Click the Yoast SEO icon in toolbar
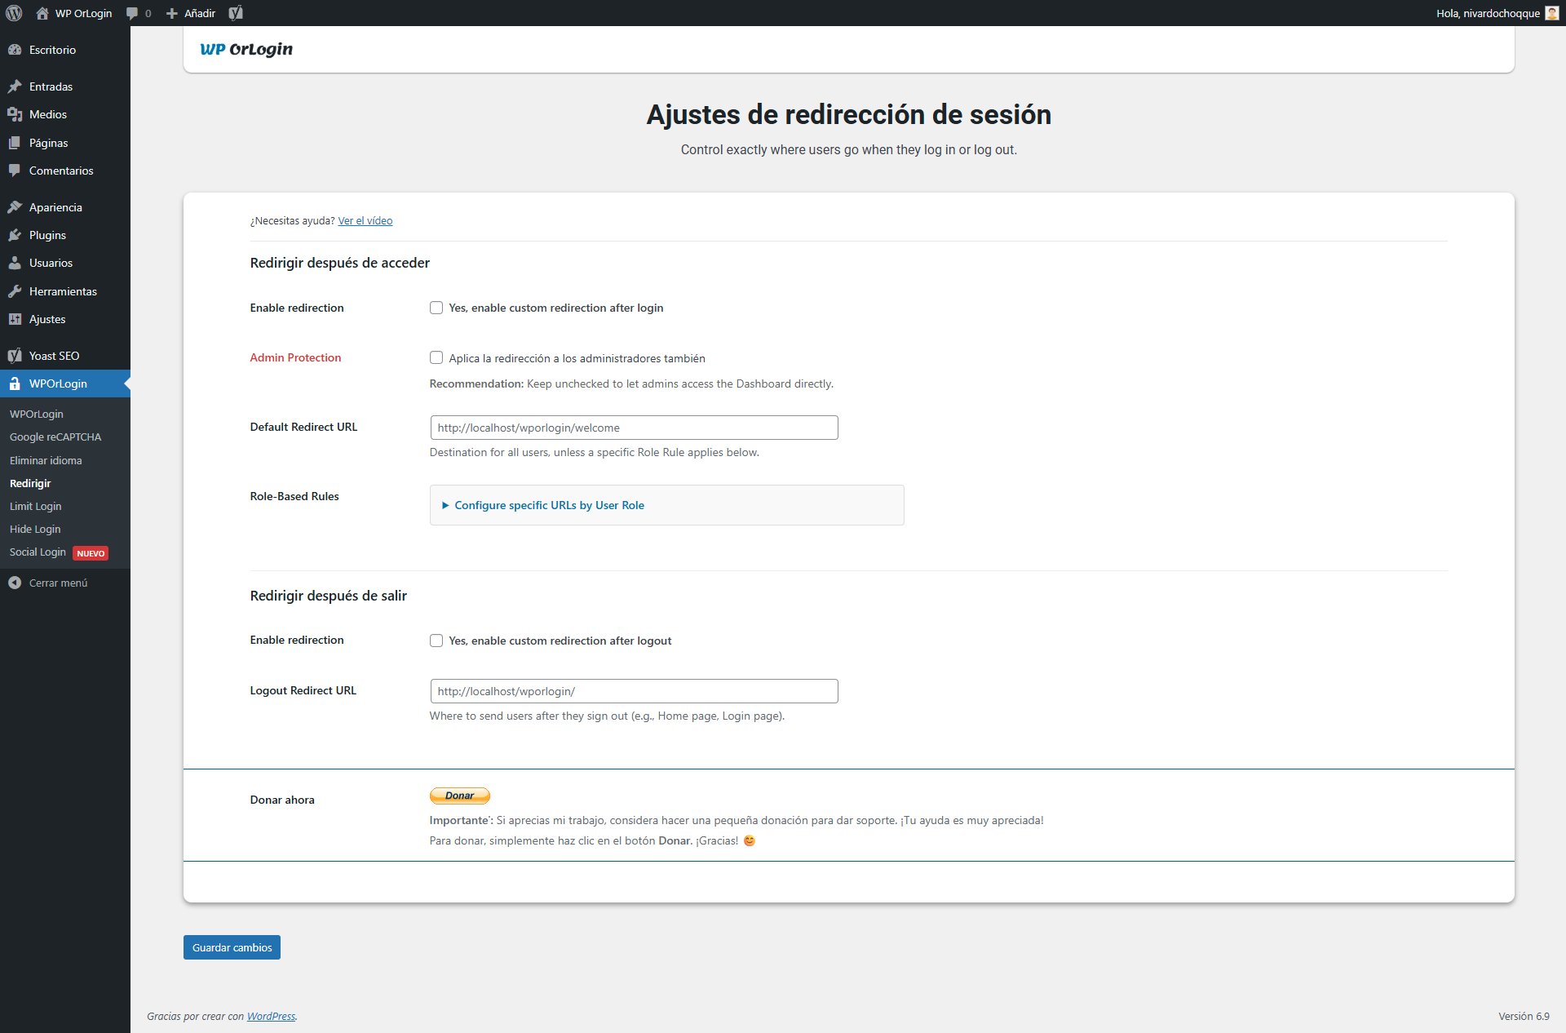Image resolution: width=1566 pixels, height=1033 pixels. click(237, 13)
